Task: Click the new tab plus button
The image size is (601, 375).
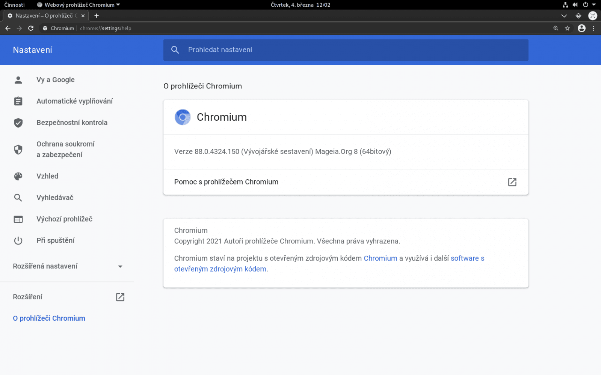Action: 97,16
